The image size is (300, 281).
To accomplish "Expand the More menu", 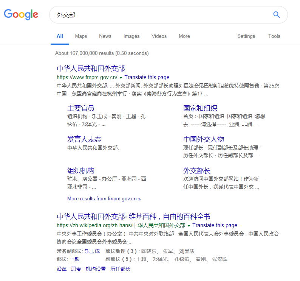I will pos(184,36).
